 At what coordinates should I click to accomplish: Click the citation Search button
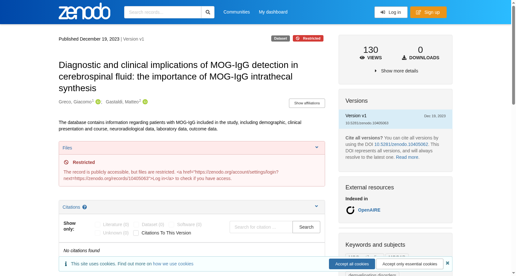(306, 227)
